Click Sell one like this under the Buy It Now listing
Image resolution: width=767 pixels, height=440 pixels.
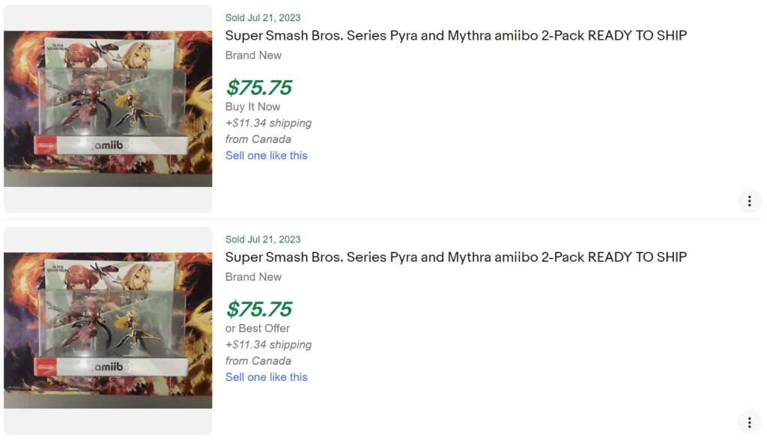[x=266, y=155]
